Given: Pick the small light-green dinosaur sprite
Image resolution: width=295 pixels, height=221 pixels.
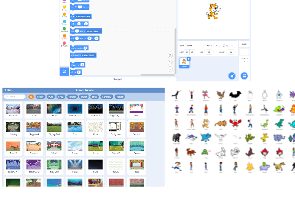Looking at the screenshot, I should (x=264, y=123).
